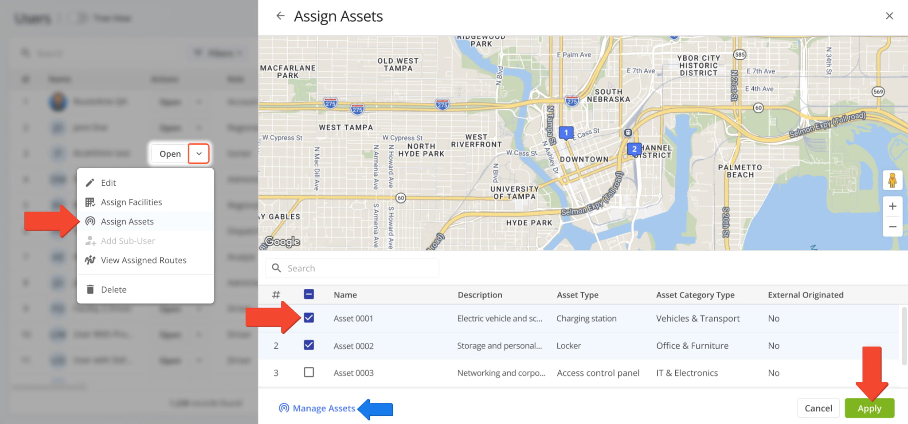Select the Asset 0003 name cell
This screenshot has height=424, width=908.
tap(353, 373)
